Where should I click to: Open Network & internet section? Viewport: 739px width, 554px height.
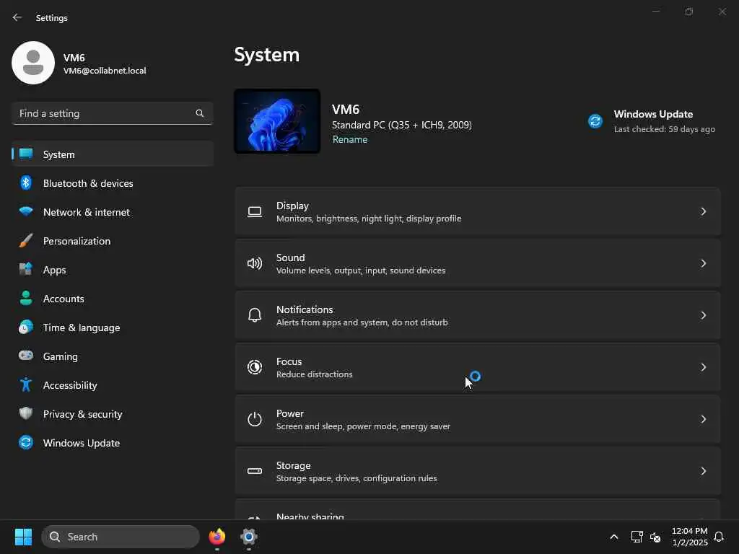click(x=113, y=212)
